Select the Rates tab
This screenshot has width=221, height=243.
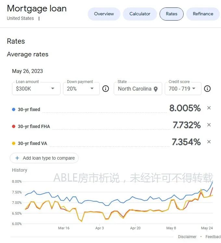172,14
